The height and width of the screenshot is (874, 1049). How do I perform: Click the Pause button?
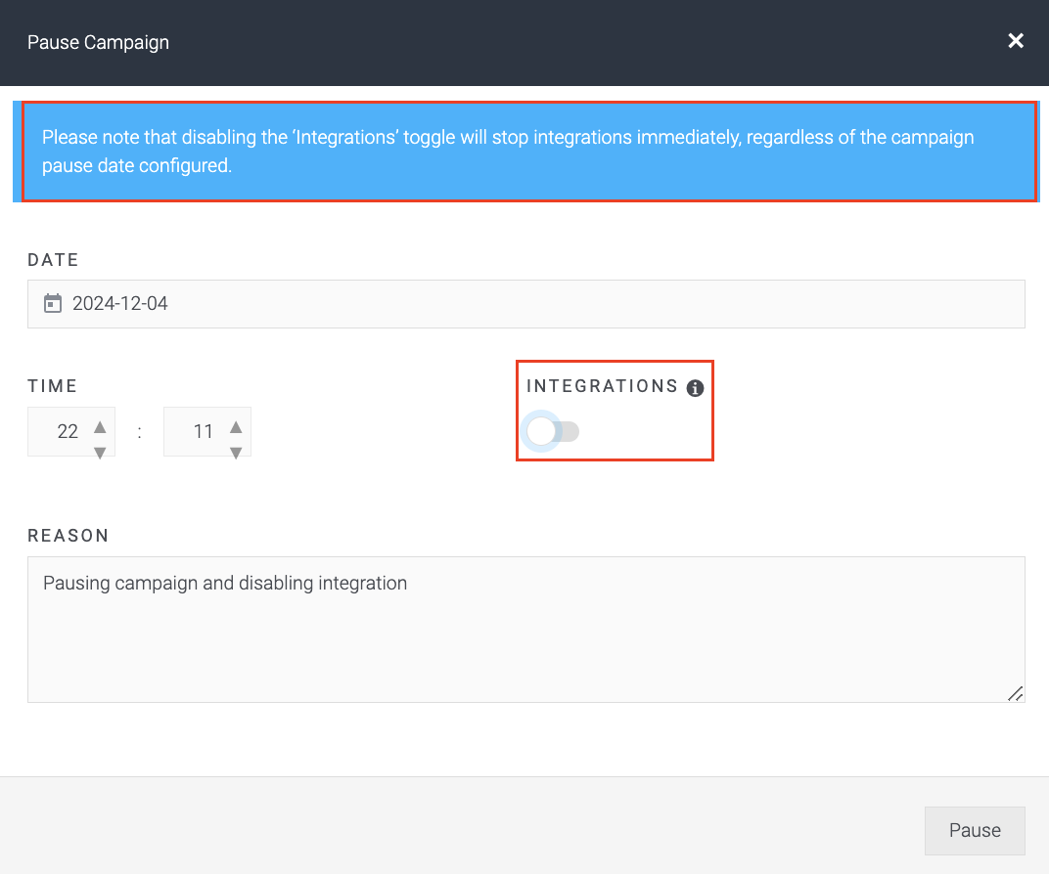pyautogui.click(x=975, y=831)
